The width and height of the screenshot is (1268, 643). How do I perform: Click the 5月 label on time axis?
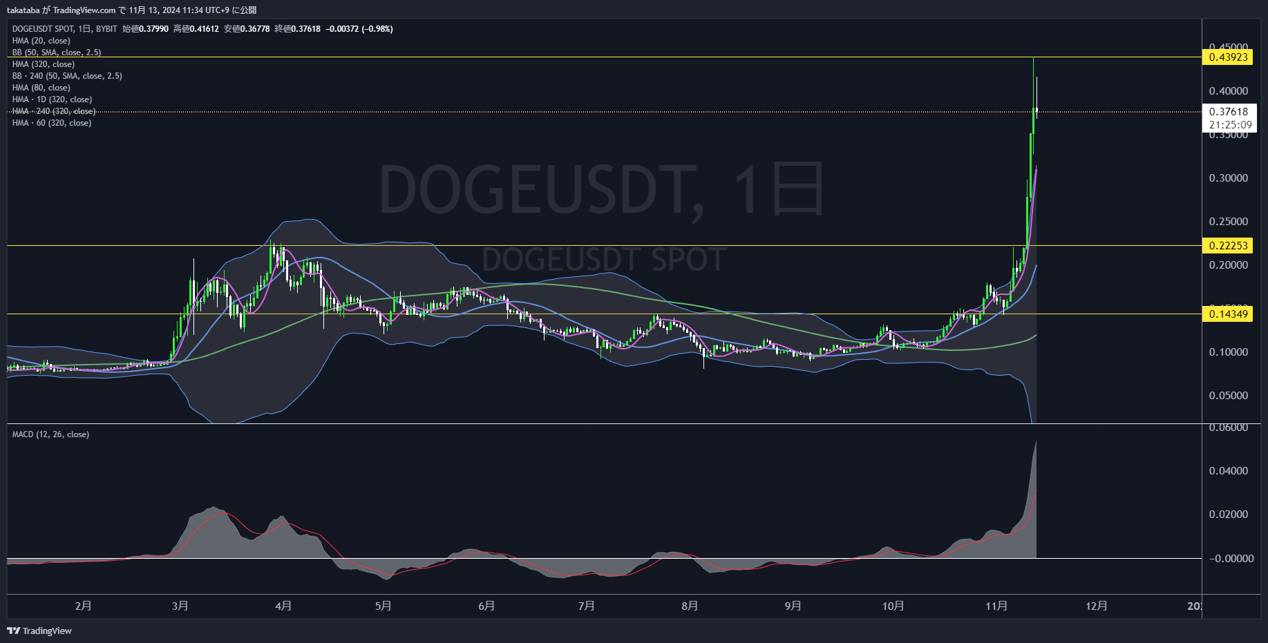[383, 606]
